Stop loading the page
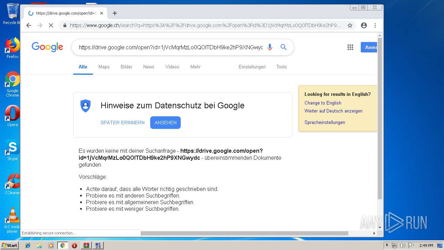This screenshot has height=250, width=444. click(51, 25)
